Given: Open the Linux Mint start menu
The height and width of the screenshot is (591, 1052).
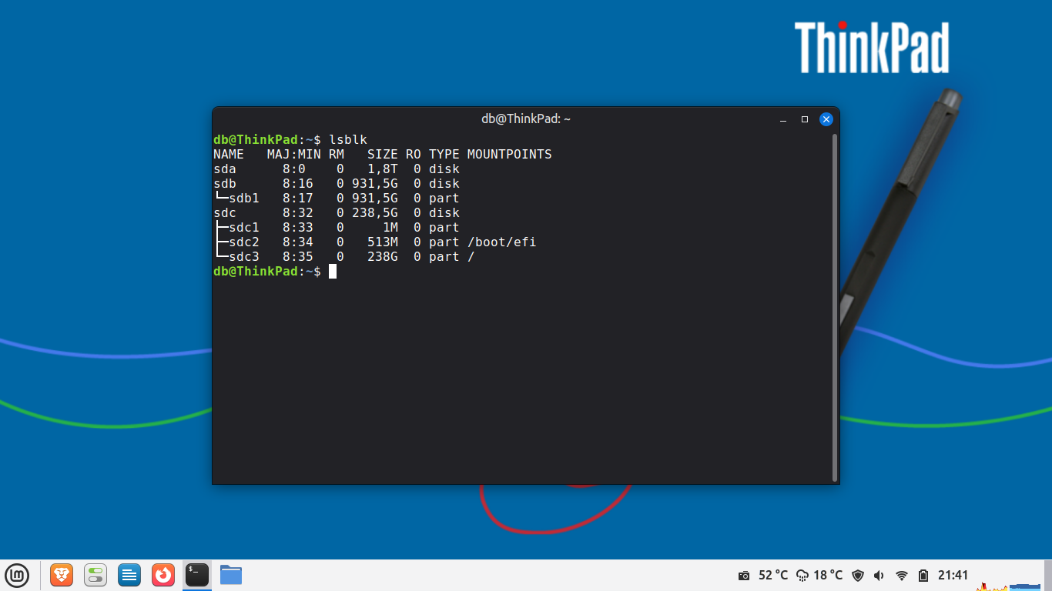Looking at the screenshot, I should (17, 575).
